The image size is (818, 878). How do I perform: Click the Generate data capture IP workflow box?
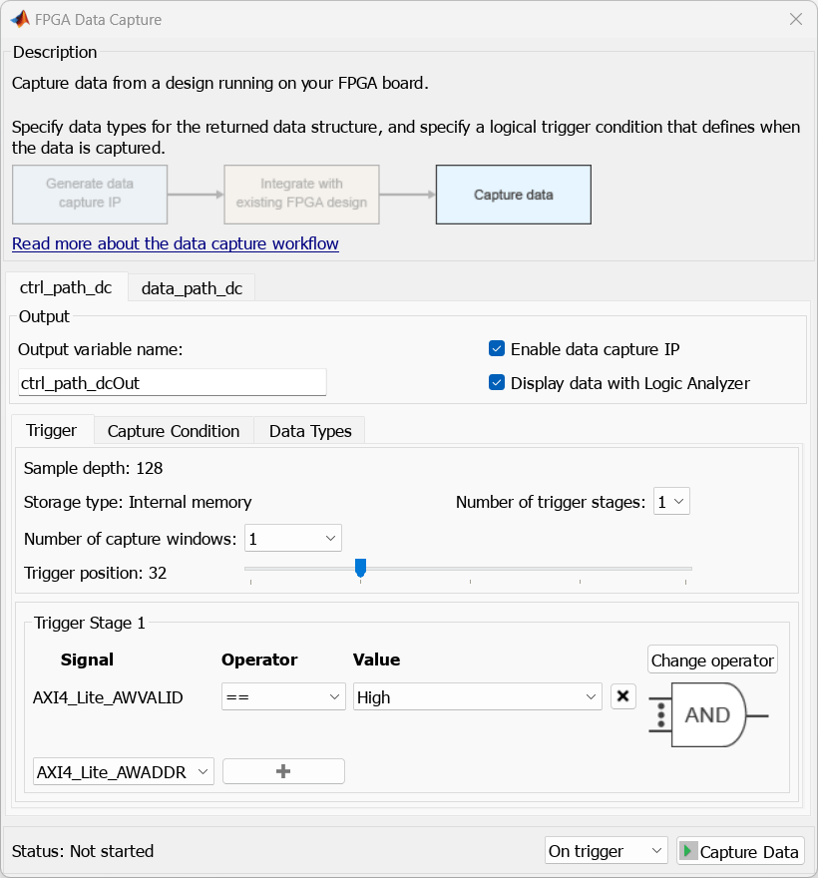click(89, 195)
